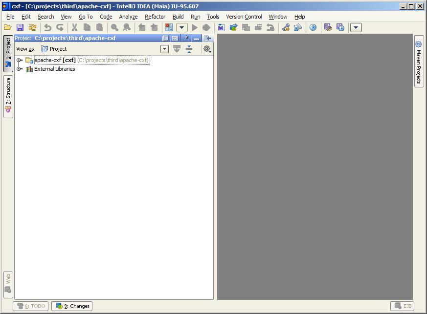This screenshot has width=427, height=314.
Task: Click the Copy toolbar icon
Action: 87,27
